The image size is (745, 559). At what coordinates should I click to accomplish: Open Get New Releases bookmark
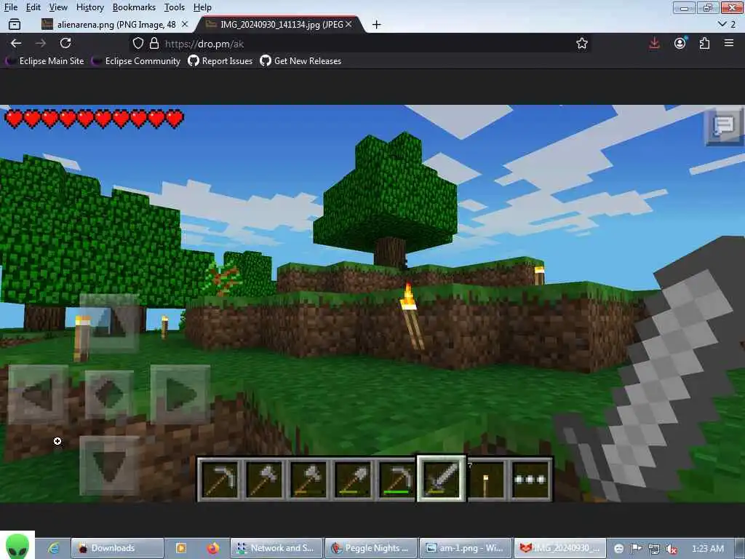tap(300, 61)
